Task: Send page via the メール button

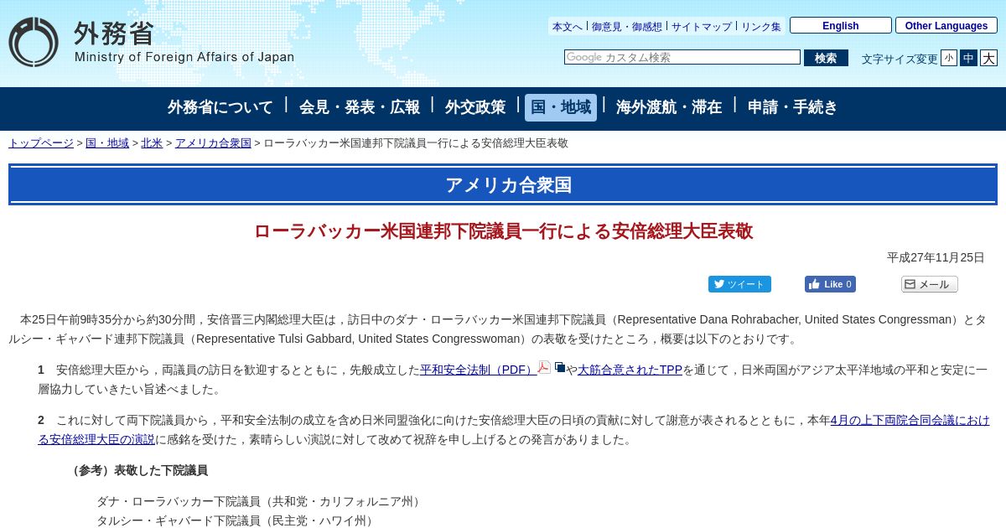Action: (x=929, y=284)
